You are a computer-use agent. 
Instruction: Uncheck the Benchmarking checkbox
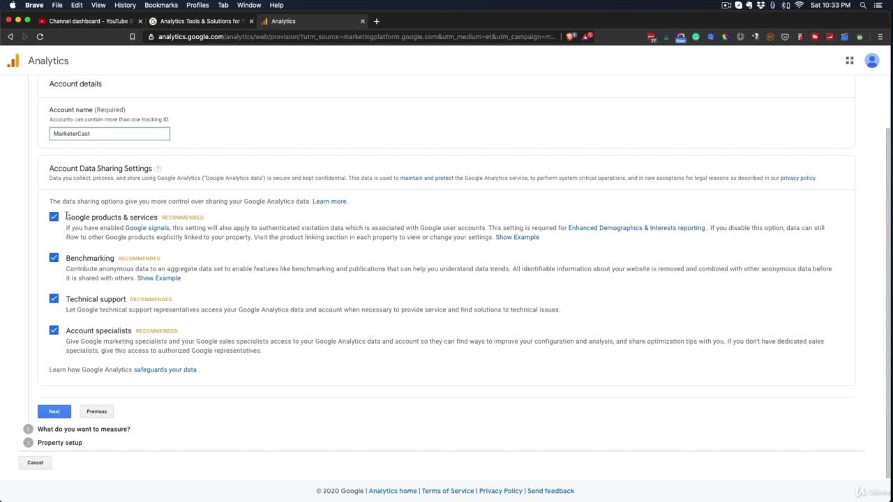click(54, 257)
